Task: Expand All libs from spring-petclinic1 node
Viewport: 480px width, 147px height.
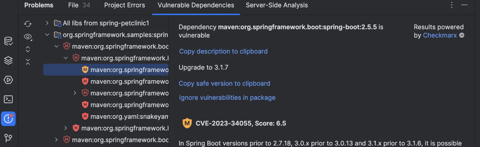Action: 47,23
